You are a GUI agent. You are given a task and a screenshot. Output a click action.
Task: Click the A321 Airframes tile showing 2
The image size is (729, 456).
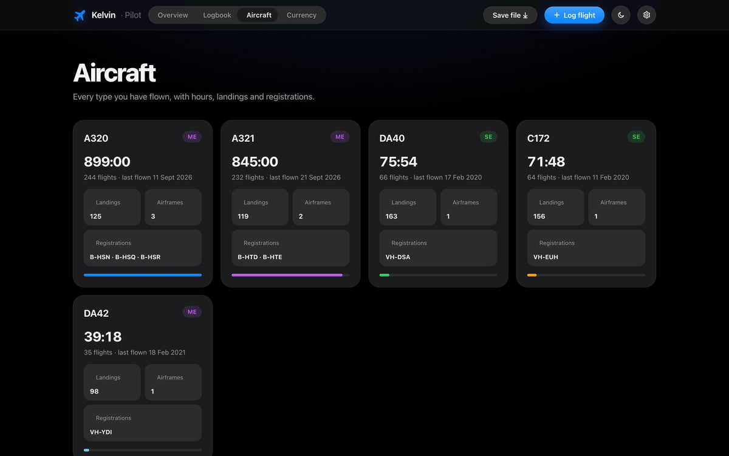pos(321,207)
